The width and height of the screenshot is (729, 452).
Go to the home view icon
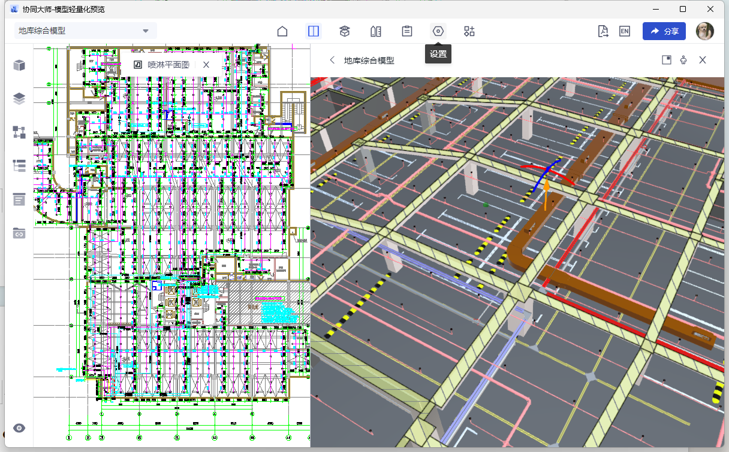(x=282, y=31)
